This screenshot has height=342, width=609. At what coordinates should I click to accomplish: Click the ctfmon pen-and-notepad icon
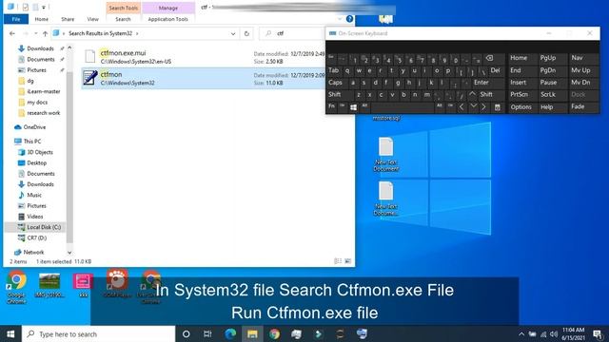(90, 78)
